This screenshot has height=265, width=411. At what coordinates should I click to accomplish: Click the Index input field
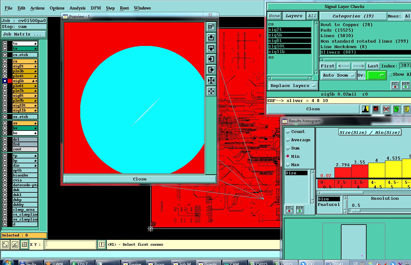click(405, 66)
